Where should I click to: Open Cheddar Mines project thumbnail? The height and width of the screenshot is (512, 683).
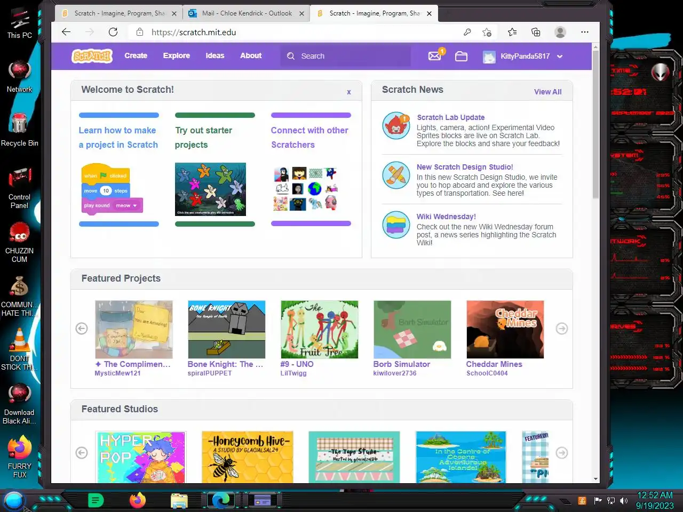[505, 330]
